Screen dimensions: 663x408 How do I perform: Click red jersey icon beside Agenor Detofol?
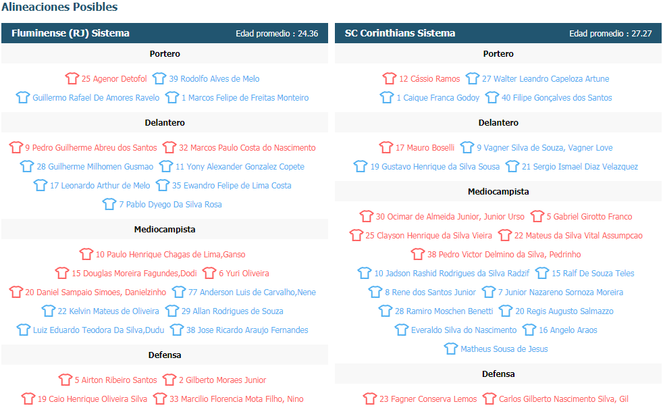coord(72,79)
